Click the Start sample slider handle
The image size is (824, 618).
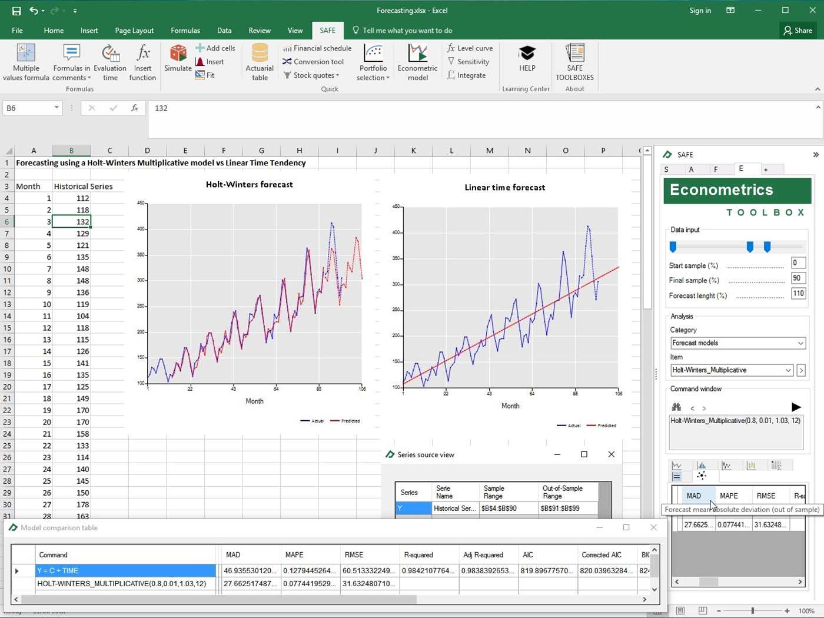point(673,247)
